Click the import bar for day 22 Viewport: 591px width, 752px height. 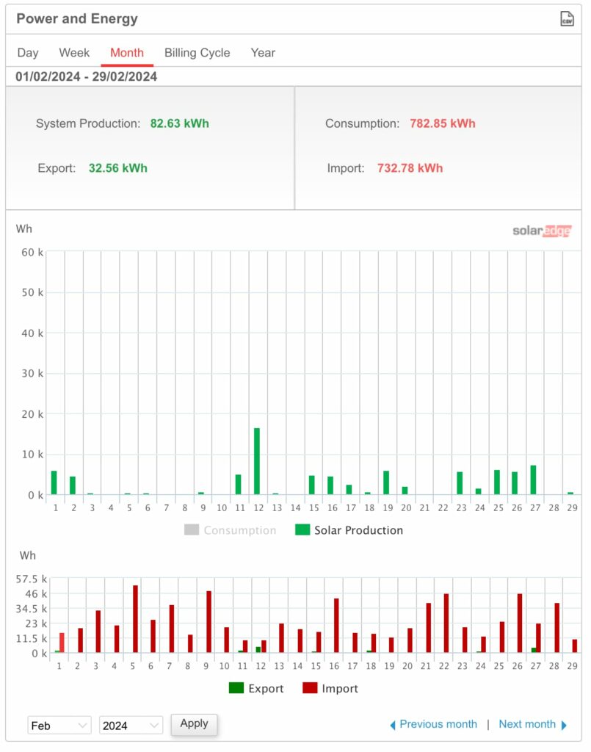point(446,623)
